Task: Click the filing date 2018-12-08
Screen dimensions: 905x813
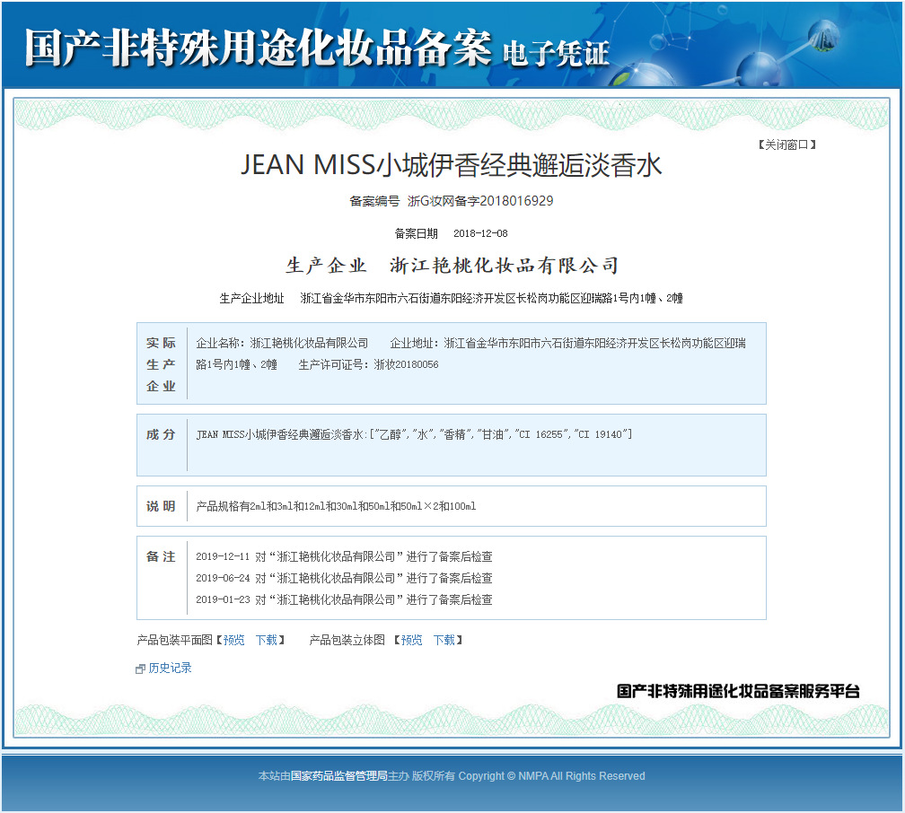Action: pos(480,233)
